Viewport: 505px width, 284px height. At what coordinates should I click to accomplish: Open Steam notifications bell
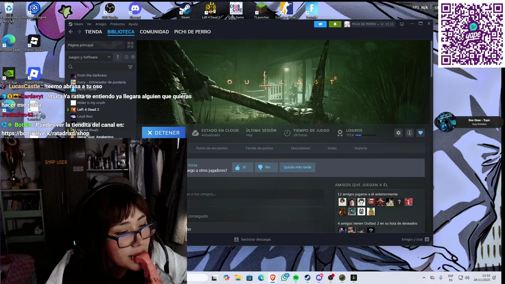pos(335,24)
